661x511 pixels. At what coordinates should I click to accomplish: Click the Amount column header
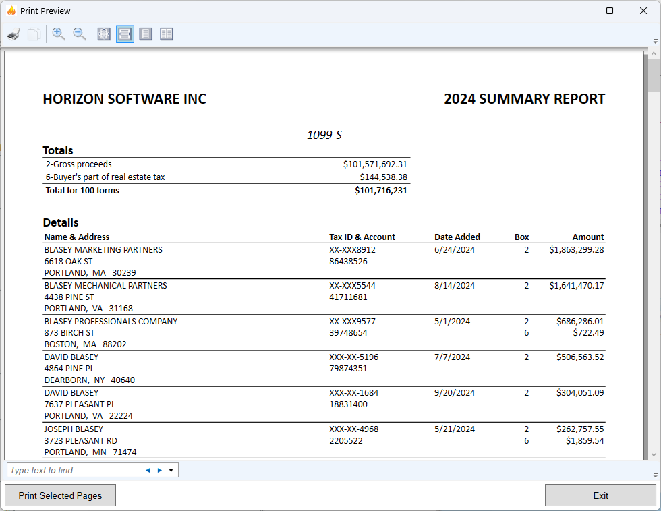(x=588, y=237)
